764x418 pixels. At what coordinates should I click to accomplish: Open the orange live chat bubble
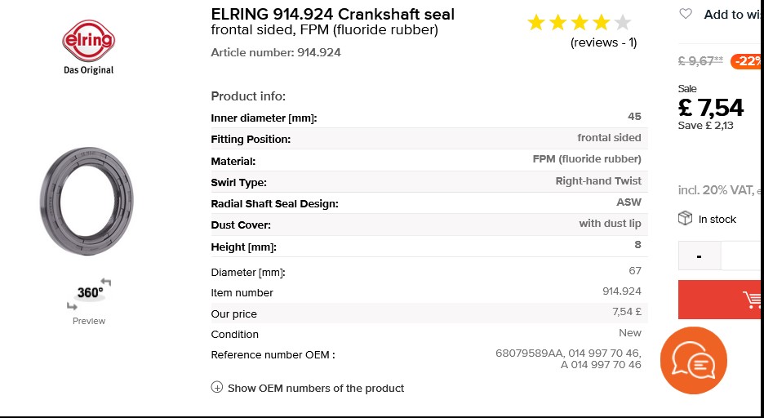[693, 361]
